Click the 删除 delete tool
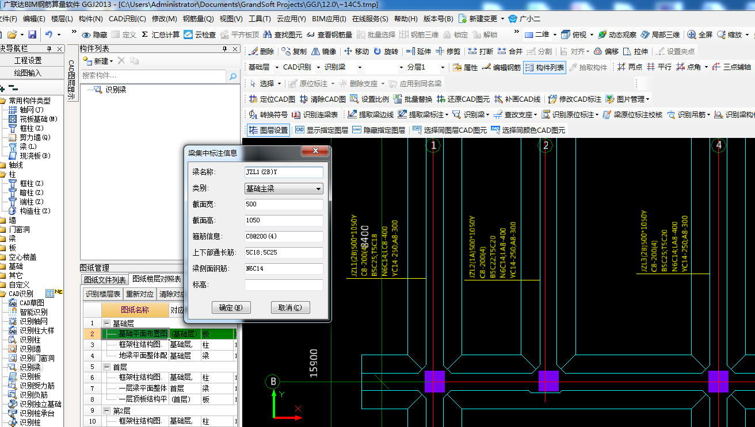The image size is (755, 427). click(262, 51)
